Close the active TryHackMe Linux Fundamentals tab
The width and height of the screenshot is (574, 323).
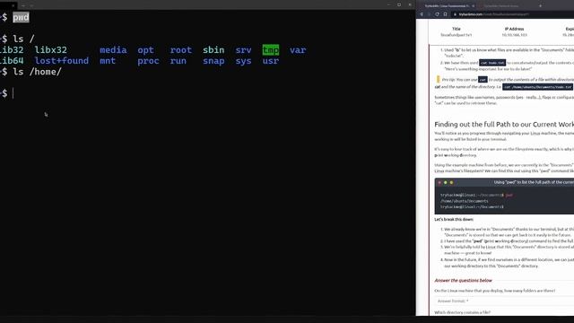(473, 6)
